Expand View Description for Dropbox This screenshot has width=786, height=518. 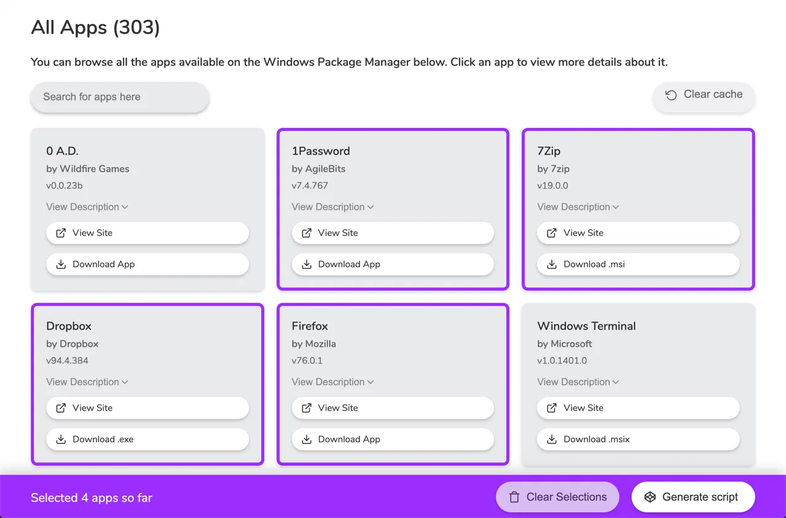[x=87, y=382]
